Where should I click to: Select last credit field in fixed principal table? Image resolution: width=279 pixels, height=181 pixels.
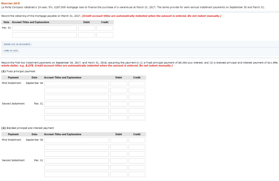[137, 118]
